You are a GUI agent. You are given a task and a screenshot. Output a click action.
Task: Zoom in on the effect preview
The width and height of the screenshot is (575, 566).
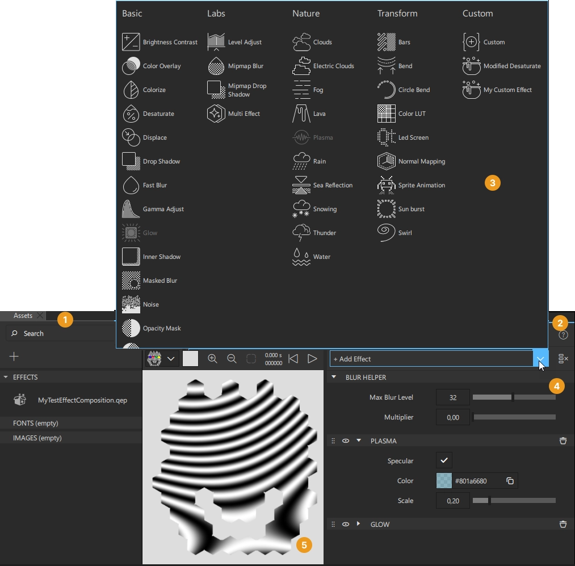[213, 358]
